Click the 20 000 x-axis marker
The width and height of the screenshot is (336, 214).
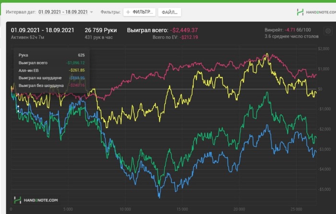pos(239,209)
